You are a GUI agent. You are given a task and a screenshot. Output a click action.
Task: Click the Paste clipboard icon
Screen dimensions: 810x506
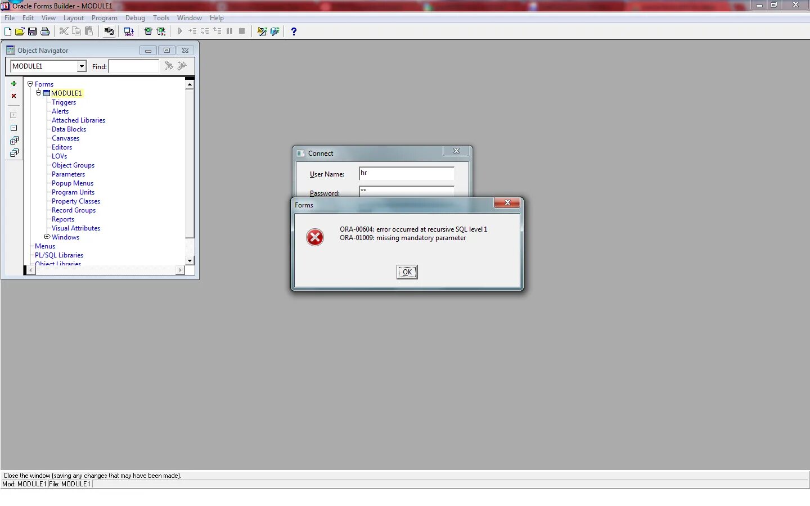pyautogui.click(x=89, y=31)
